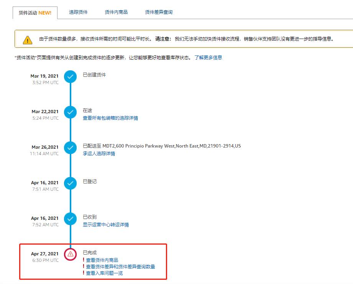
Task: Click the Apr 27, 2021 timeline entry
Action: point(44,253)
